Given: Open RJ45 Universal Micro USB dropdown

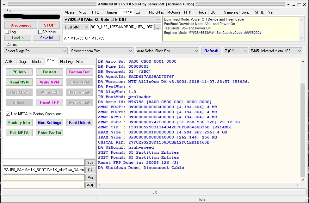Looking at the screenshot, I should pyautogui.click(x=276, y=51).
